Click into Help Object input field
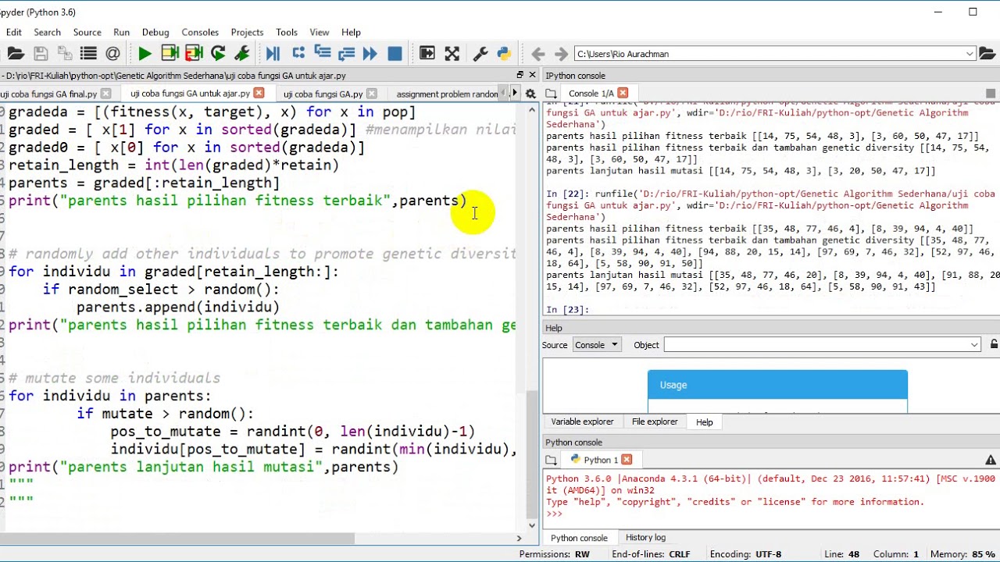Image resolution: width=1000 pixels, height=562 pixels. click(x=816, y=344)
